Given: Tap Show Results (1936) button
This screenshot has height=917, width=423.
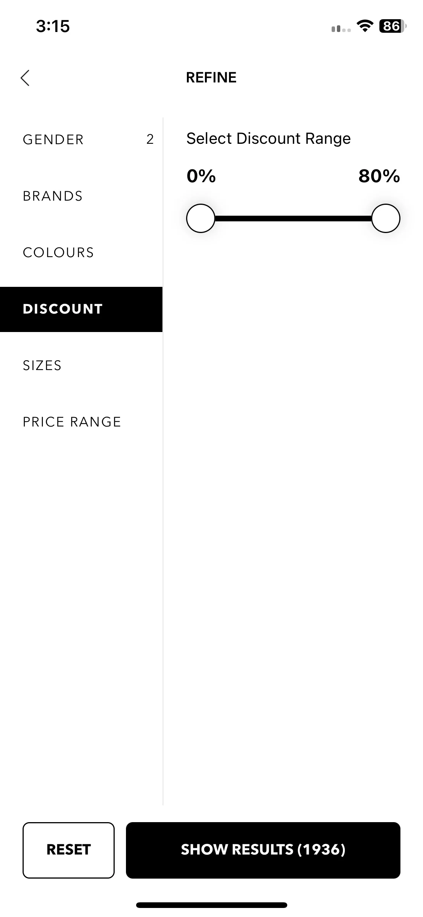Looking at the screenshot, I should [x=263, y=850].
